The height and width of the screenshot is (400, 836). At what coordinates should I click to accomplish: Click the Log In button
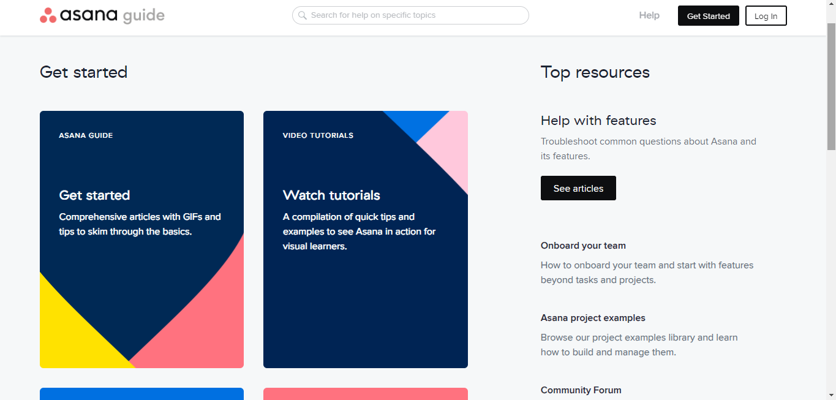[x=766, y=16]
